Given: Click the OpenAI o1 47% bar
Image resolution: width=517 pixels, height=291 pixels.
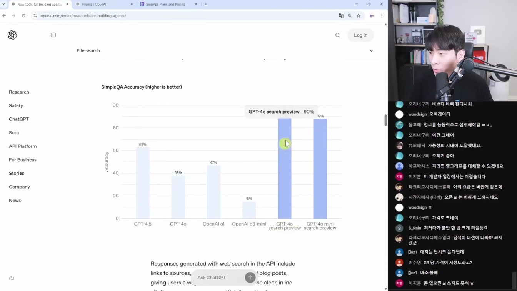Looking at the screenshot, I should point(213,192).
